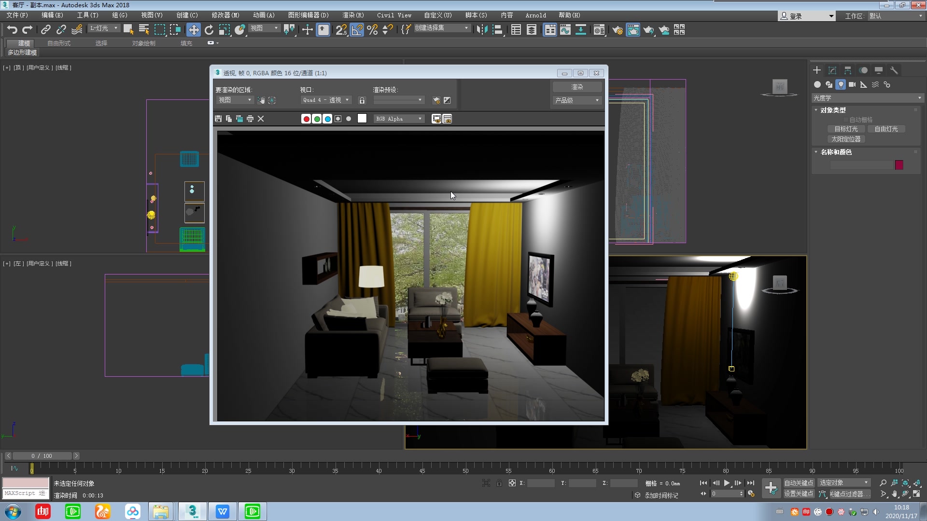The height and width of the screenshot is (521, 927).
Task: Open the 光度学 lights dropdown
Action: tap(867, 97)
